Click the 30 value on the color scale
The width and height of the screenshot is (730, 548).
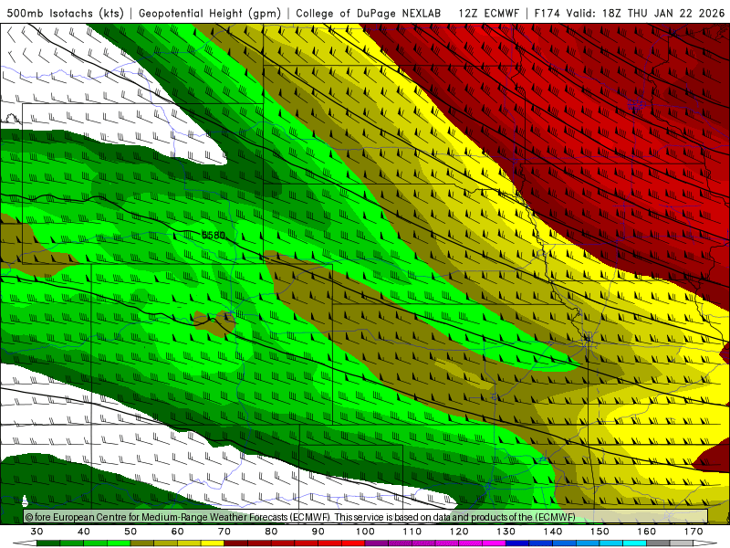(36, 532)
